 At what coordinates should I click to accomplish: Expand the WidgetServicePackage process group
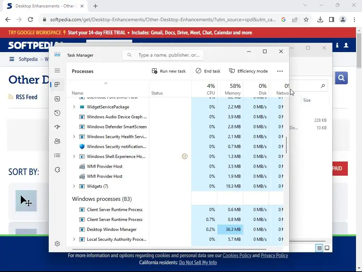click(x=74, y=107)
